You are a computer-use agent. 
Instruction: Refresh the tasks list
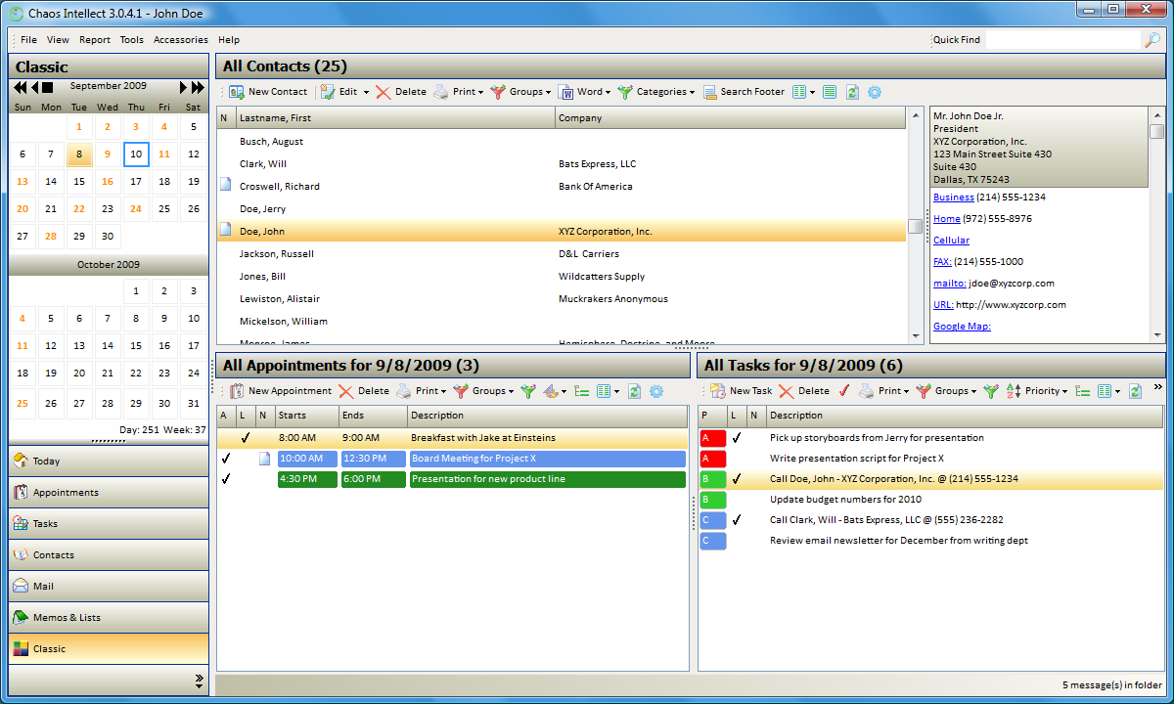pos(1135,391)
